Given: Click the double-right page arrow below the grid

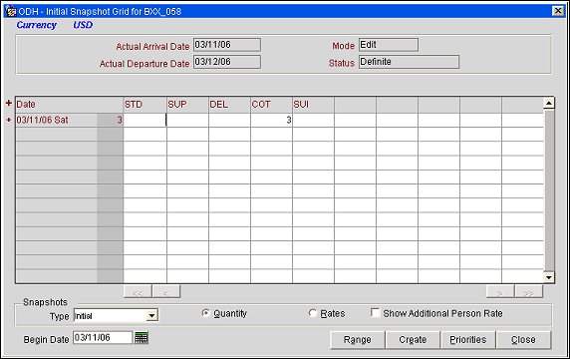Looking at the screenshot, I should click(528, 292).
